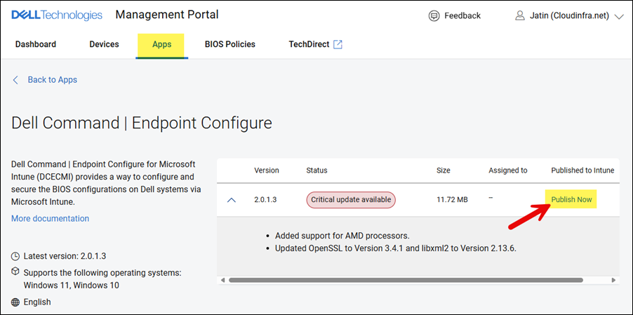
Task: Click the cube icon beside supported operating systems
Action: click(16, 272)
